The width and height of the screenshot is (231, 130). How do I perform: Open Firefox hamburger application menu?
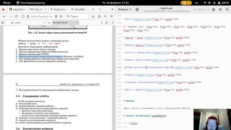pyautogui.click(x=112, y=16)
